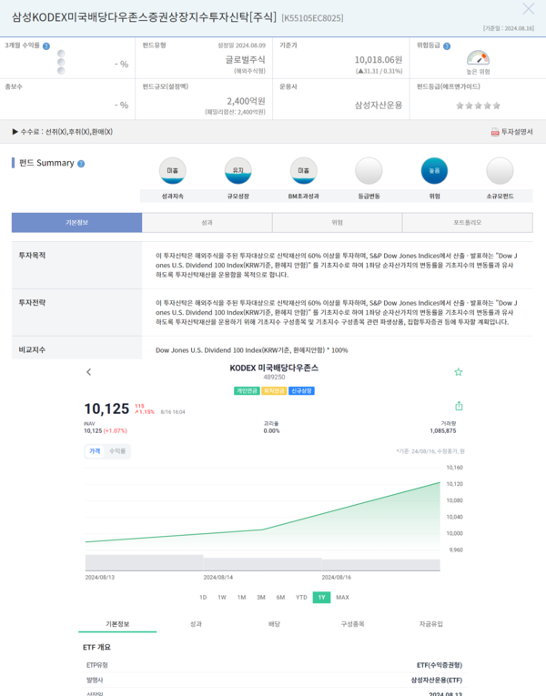Click the 규모성장 summary circle

(238, 170)
